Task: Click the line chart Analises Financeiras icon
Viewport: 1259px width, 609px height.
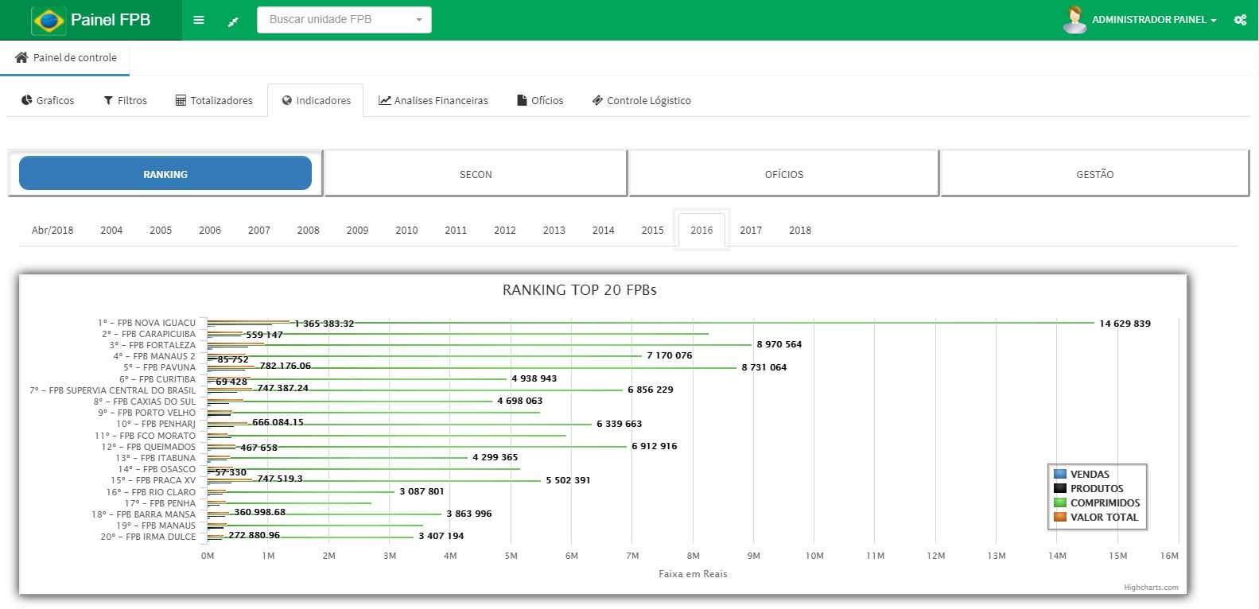Action: tap(385, 100)
